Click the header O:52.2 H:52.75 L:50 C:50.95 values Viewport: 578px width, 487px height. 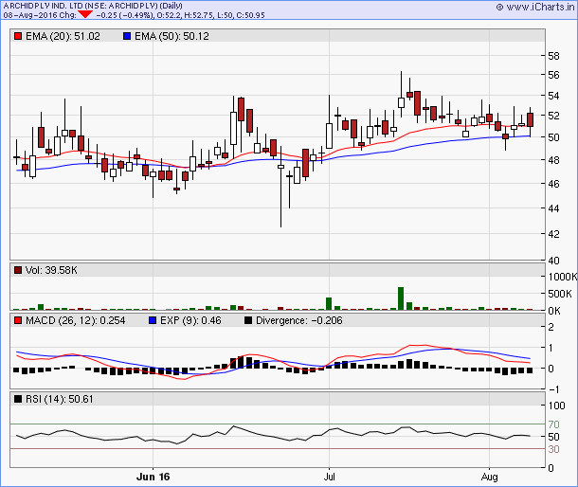coord(211,15)
